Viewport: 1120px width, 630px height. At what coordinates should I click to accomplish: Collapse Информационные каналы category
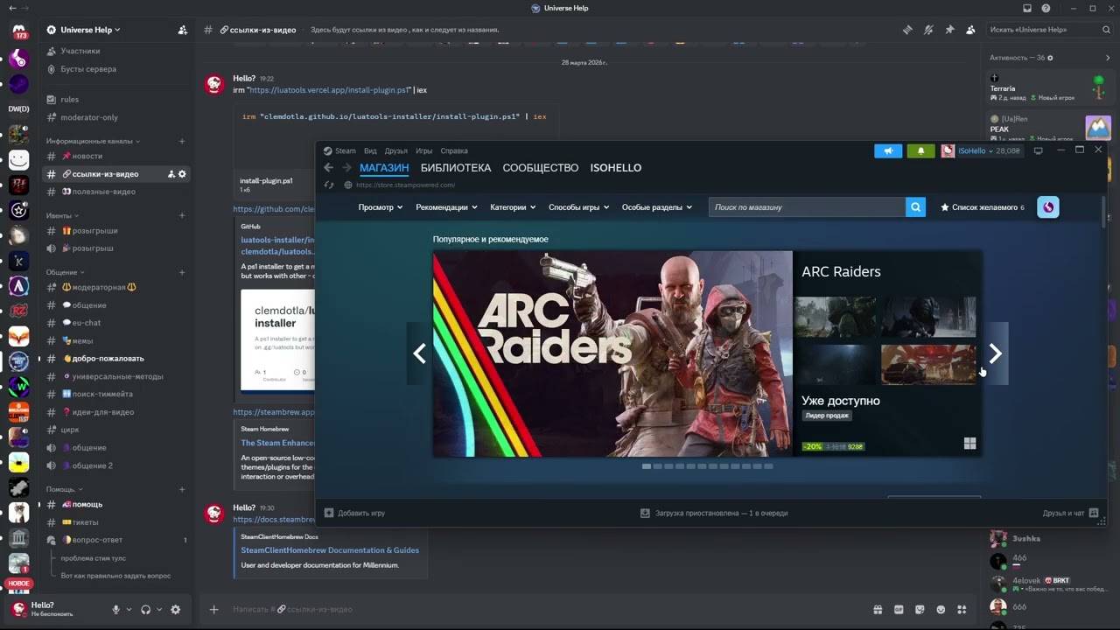click(93, 141)
